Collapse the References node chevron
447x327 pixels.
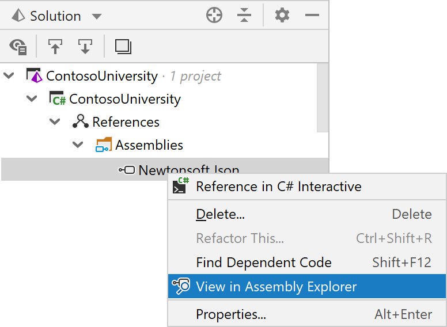coord(55,121)
